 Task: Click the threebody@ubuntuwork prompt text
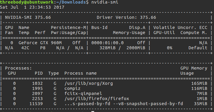click(27, 2)
